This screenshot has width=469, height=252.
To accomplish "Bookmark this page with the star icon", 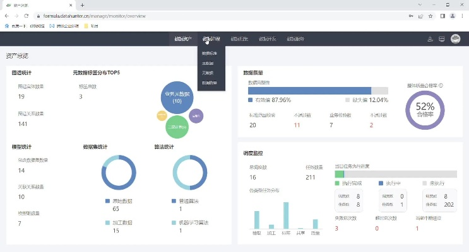I will [430, 15].
